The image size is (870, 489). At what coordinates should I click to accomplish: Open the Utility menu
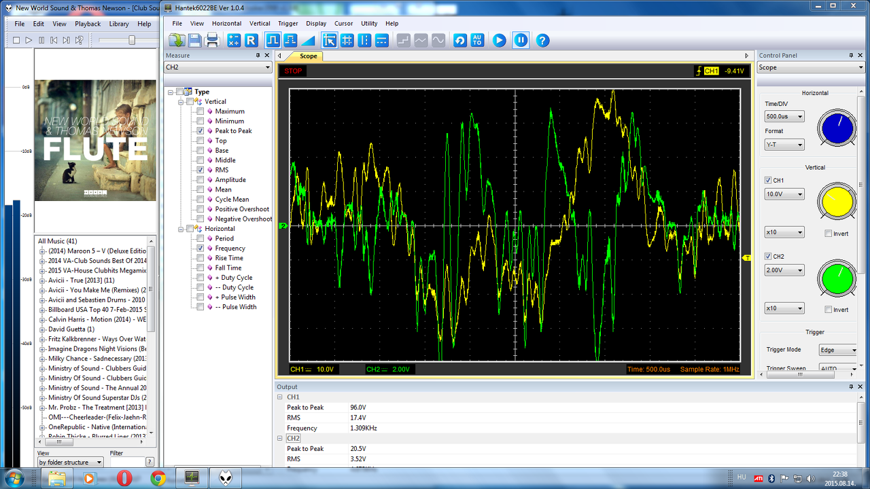tap(369, 24)
